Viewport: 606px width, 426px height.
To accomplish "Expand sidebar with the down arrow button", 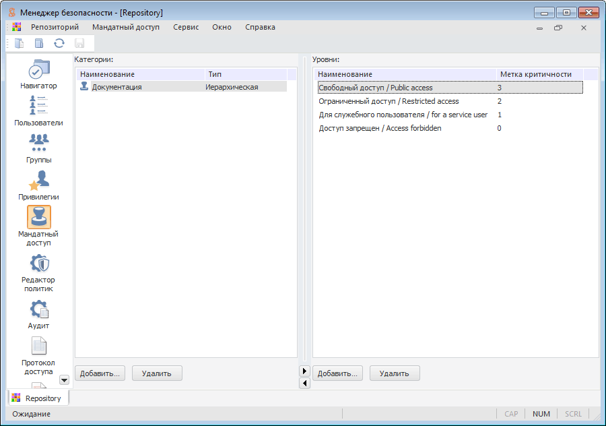I will click(x=64, y=380).
